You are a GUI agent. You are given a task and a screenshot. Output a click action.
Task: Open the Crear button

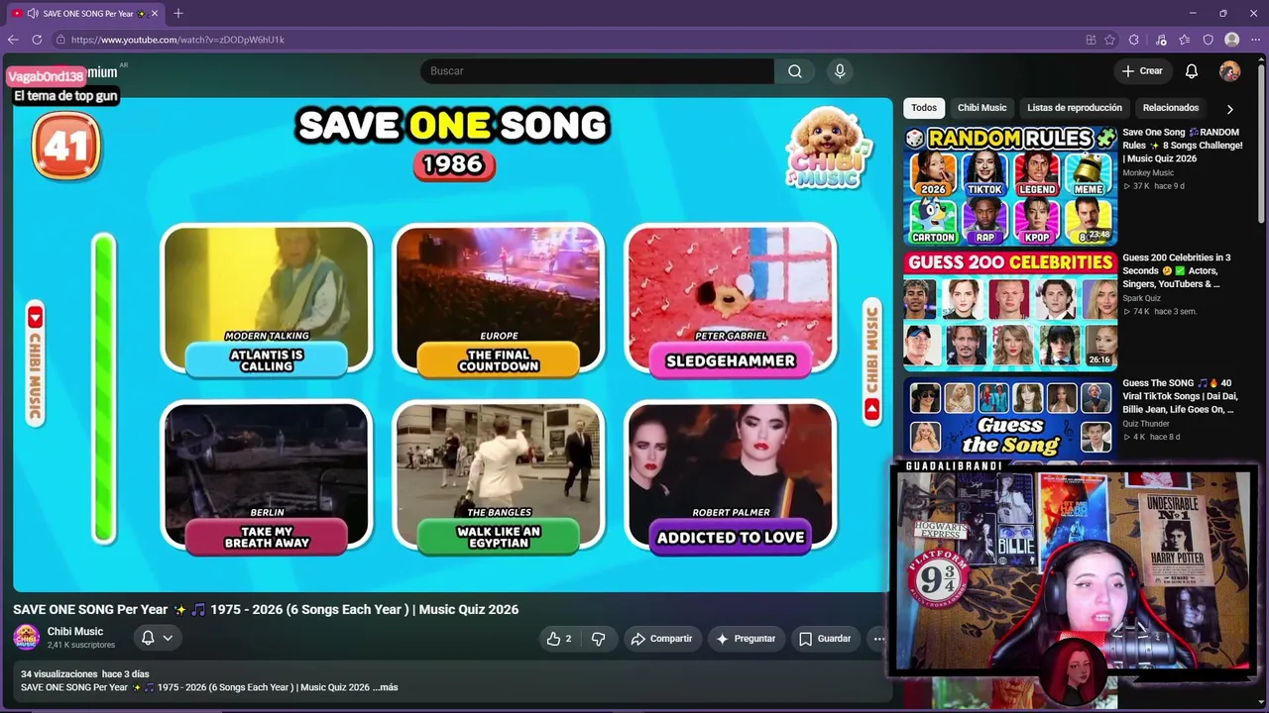1142,71
